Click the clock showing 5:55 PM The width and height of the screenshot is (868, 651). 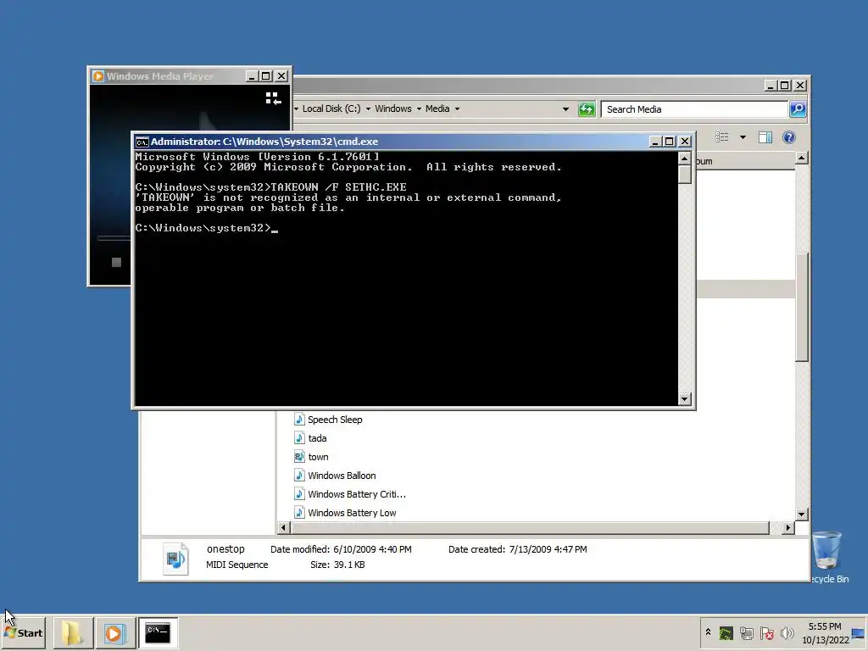click(825, 632)
